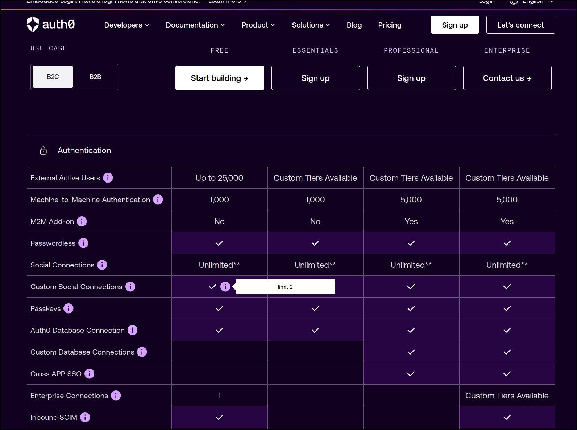Expand the Solutions menu

click(311, 25)
